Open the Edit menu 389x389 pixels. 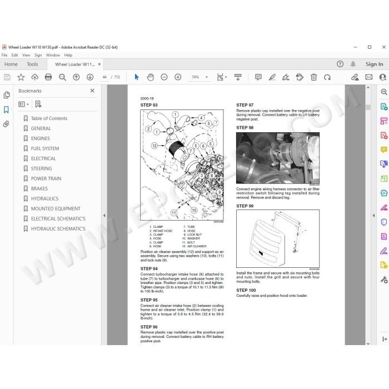click(14, 55)
